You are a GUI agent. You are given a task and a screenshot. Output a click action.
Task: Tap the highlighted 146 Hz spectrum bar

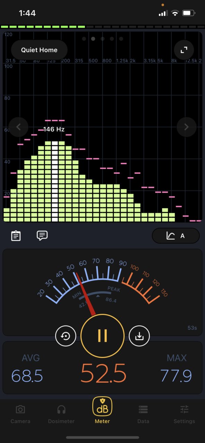(x=55, y=181)
